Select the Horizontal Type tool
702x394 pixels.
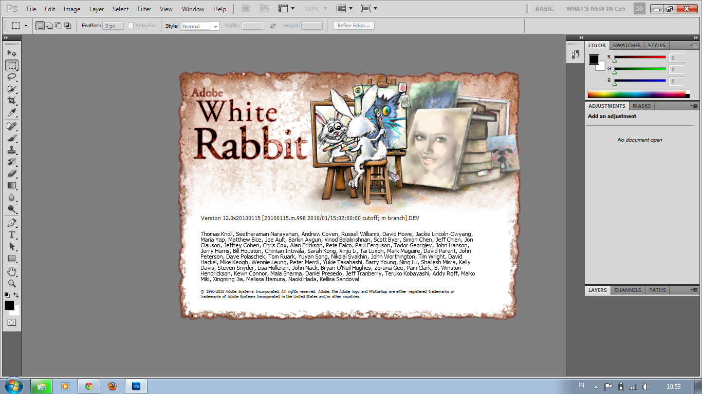coord(12,234)
